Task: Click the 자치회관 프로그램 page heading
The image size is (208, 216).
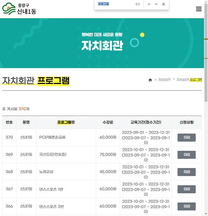Action: (x=36, y=81)
